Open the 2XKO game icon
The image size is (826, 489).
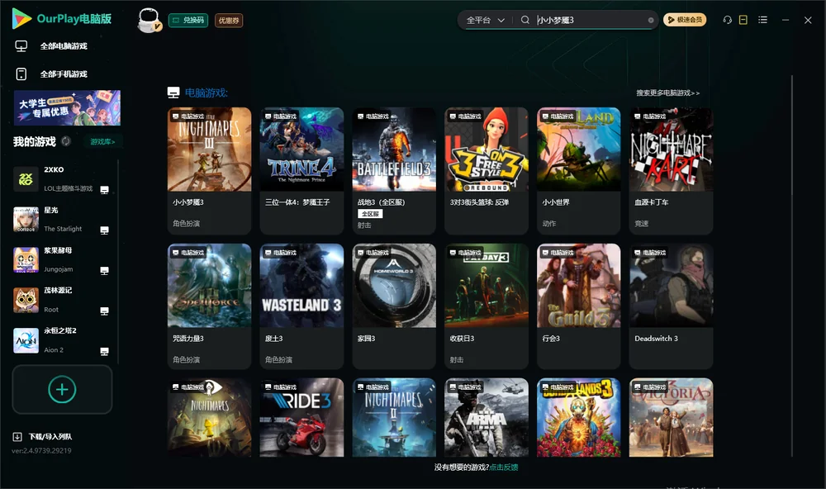(26, 179)
